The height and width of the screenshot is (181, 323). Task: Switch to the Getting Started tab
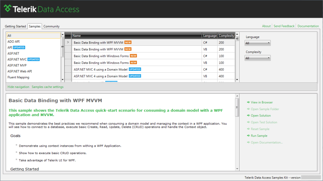pos(16,26)
